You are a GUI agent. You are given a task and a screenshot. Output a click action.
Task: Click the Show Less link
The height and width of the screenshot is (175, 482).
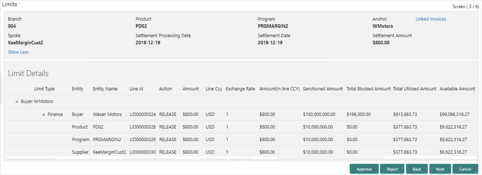point(18,52)
